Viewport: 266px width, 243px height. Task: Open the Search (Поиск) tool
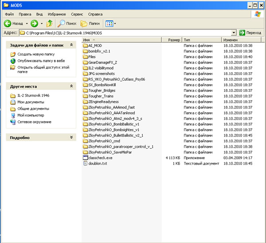click(x=67, y=23)
